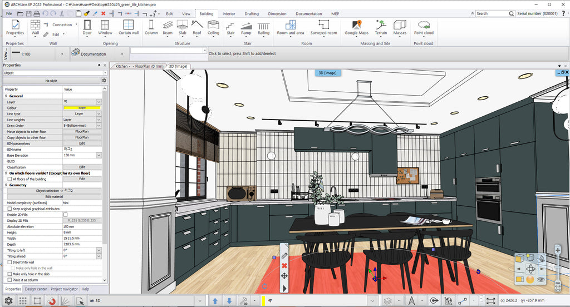Pick the Beam tool
This screenshot has height=307, width=570.
(168, 28)
